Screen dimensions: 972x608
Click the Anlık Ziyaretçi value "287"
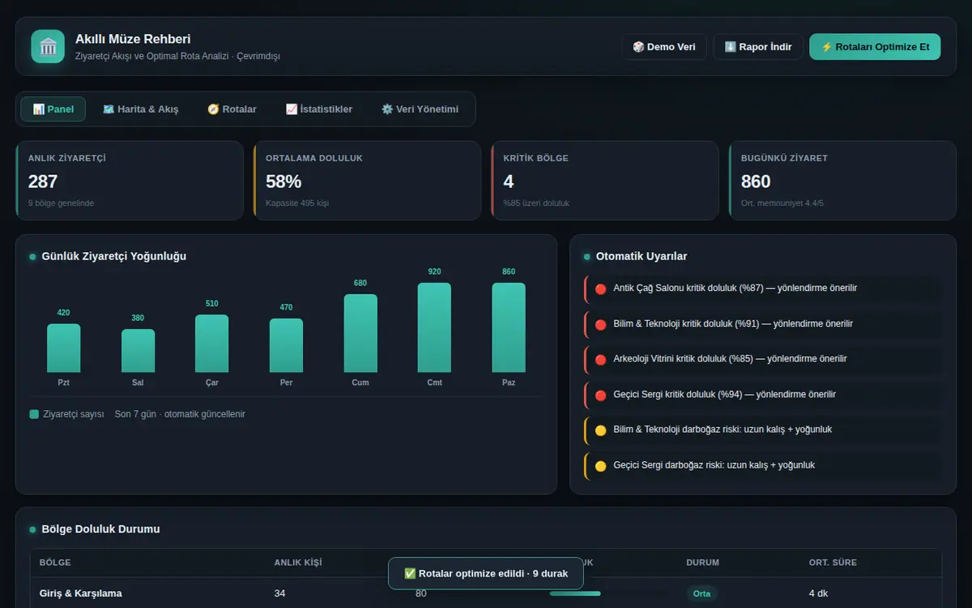pos(43,182)
